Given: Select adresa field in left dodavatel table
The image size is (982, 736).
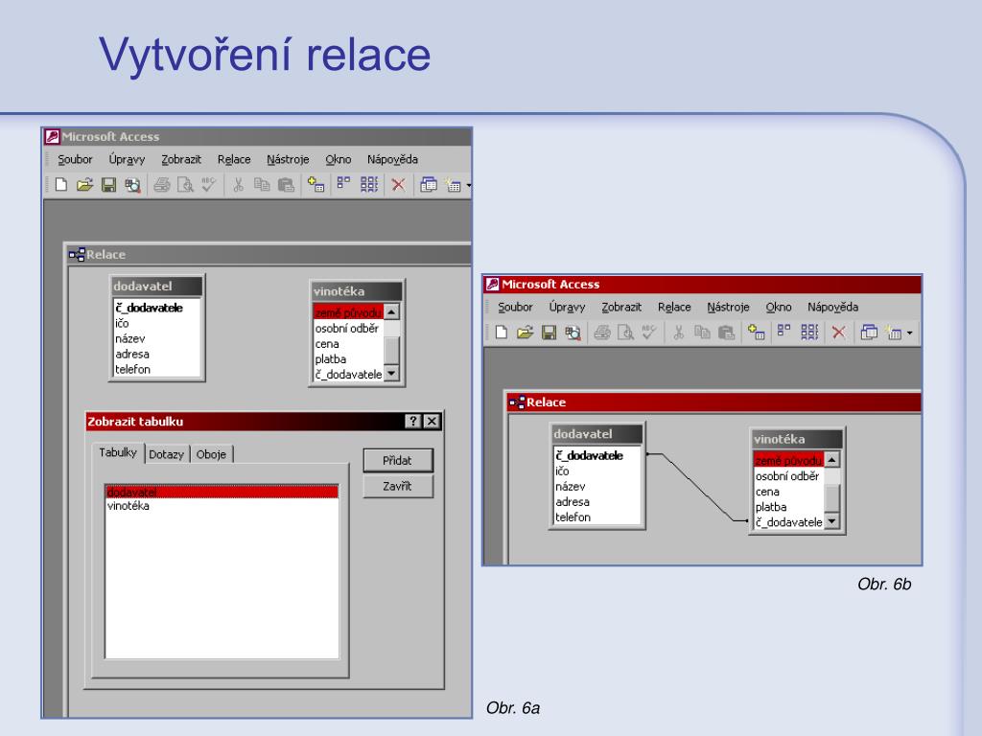Looking at the screenshot, I should pyautogui.click(x=156, y=354).
